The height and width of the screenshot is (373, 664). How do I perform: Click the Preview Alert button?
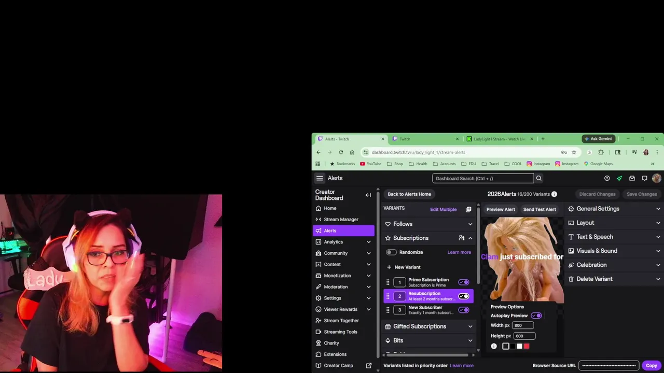point(501,209)
